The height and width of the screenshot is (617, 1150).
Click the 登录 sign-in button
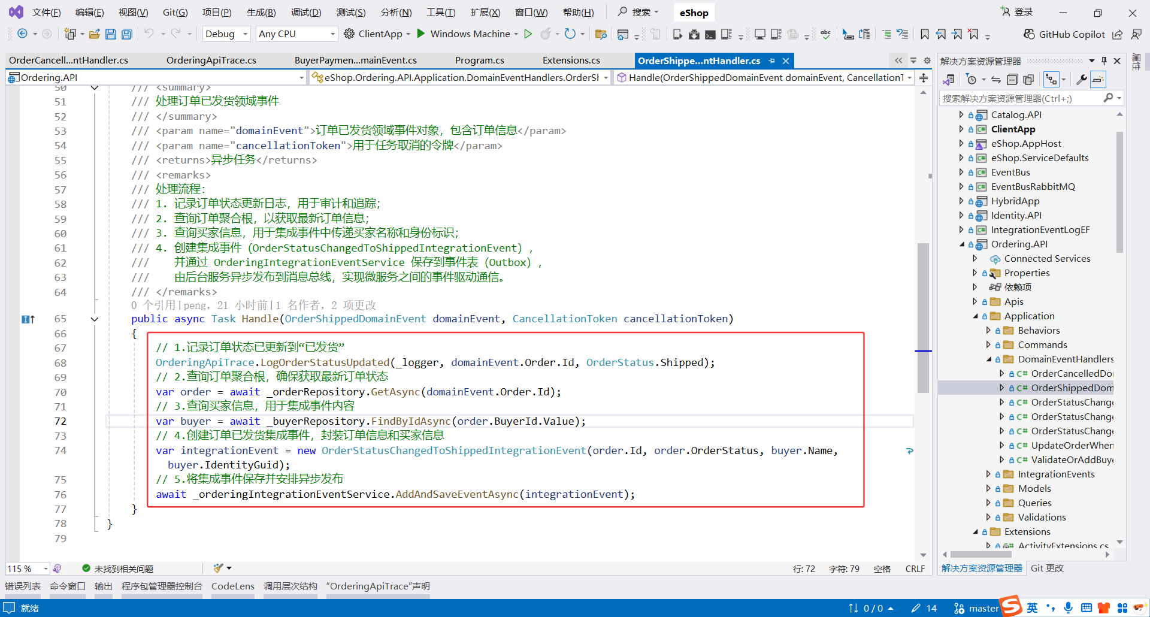click(x=1016, y=12)
